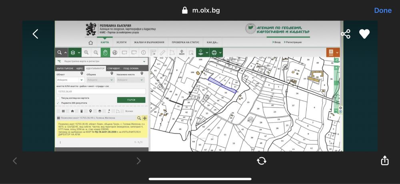Expand the print options dropdown arrow
Viewport: 400px width, 184px height.
click(x=220, y=53)
